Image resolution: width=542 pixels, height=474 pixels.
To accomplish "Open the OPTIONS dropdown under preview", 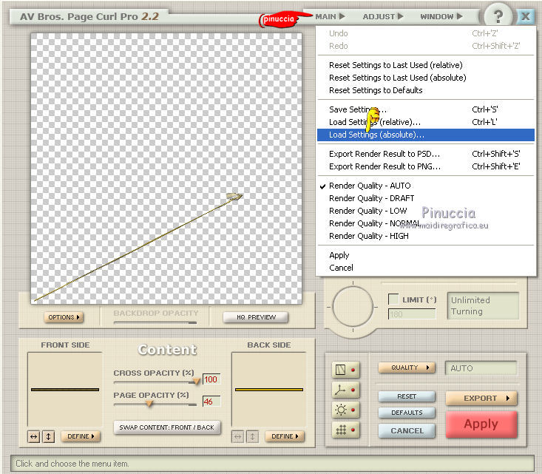I will click(x=64, y=317).
